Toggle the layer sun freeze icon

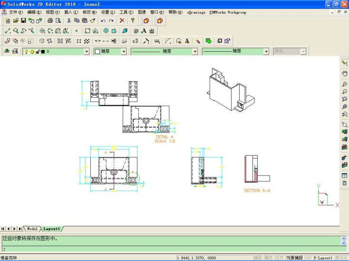pyautogui.click(x=32, y=52)
